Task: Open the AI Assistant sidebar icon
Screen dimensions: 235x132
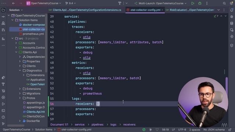Action: 232,16
